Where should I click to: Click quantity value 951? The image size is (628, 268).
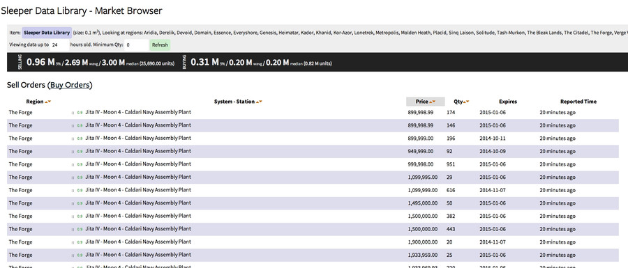coord(451,164)
